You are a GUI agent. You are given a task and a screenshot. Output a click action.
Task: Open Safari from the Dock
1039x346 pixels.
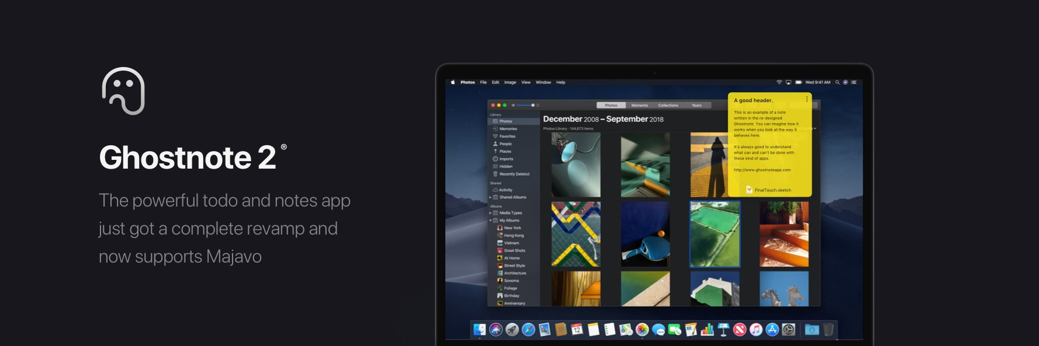[528, 330]
